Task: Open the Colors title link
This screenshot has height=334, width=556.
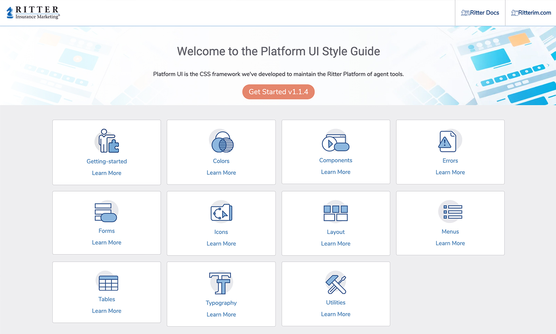Action: (221, 161)
